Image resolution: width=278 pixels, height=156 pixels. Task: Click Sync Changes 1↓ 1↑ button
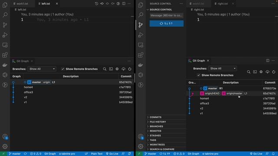166,23
